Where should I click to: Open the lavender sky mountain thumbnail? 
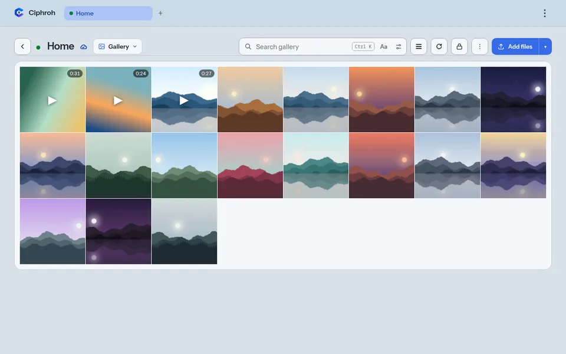52,231
